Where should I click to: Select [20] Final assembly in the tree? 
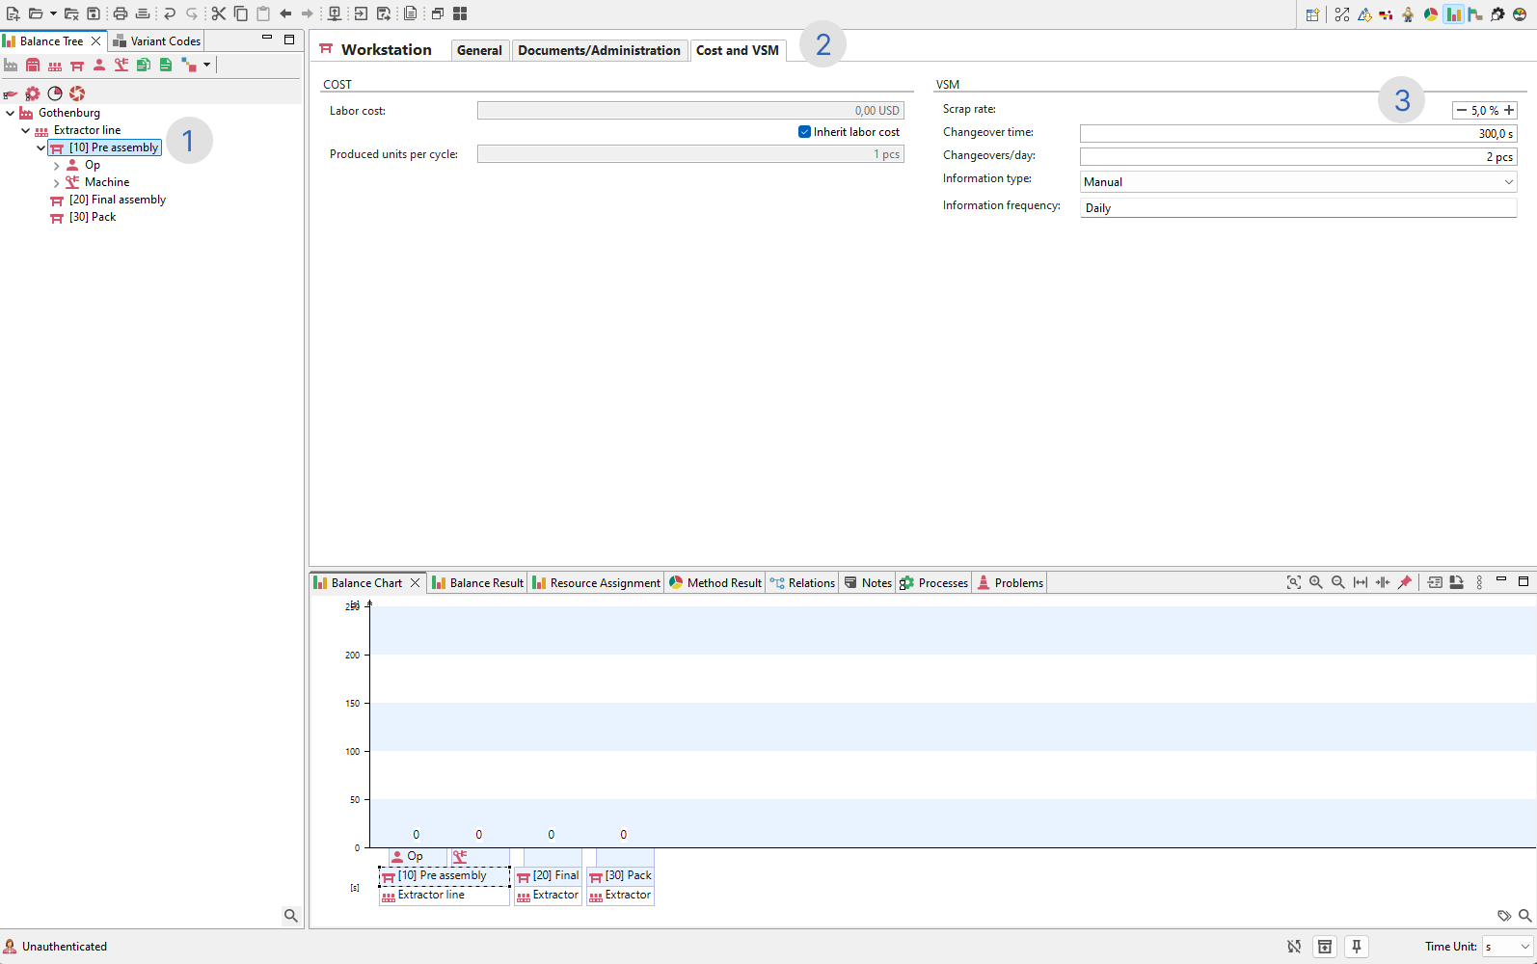(118, 200)
